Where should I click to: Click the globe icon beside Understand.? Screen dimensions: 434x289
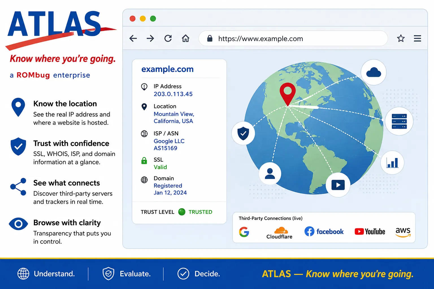23,274
